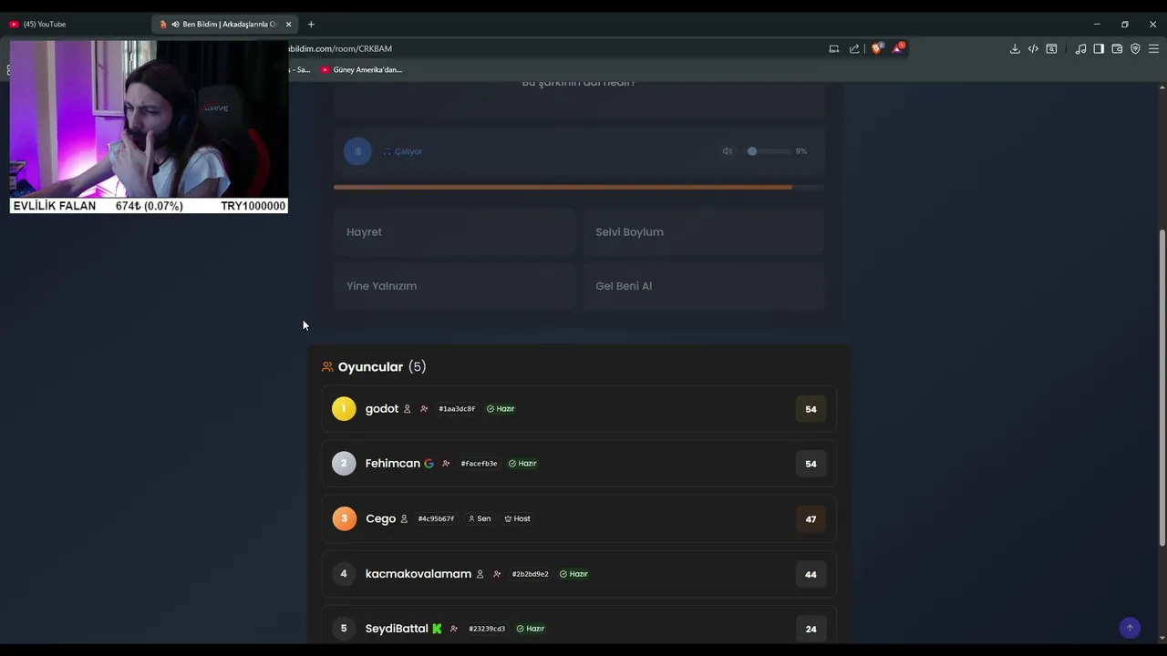Click the user profile icon beside godot
1167x656 pixels.
pos(408,409)
